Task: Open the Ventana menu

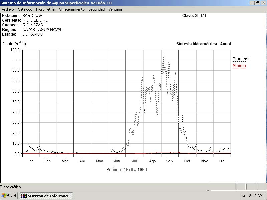Action: [x=115, y=9]
